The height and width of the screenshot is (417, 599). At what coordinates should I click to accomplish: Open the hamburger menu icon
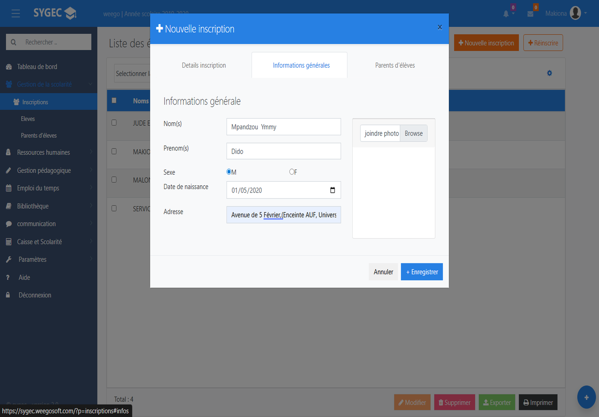(x=16, y=14)
